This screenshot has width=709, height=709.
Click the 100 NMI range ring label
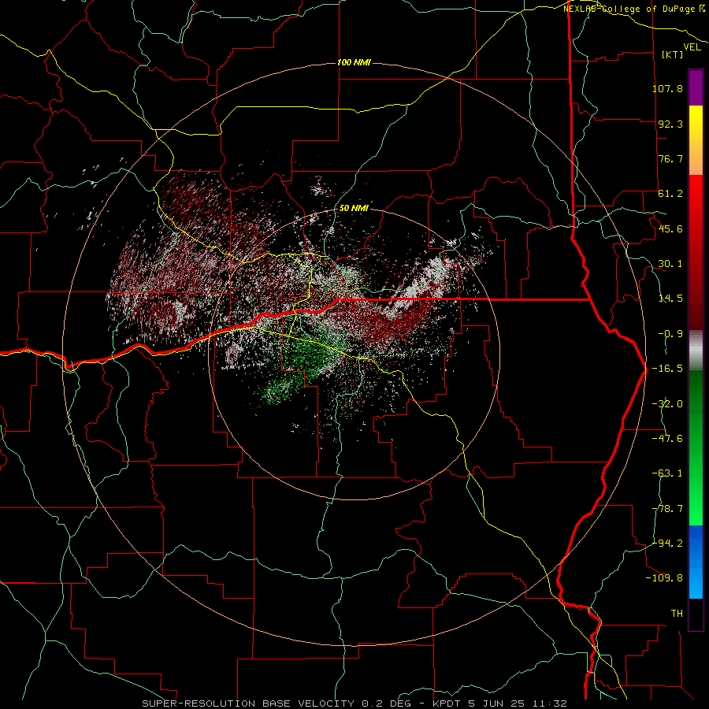(x=354, y=62)
